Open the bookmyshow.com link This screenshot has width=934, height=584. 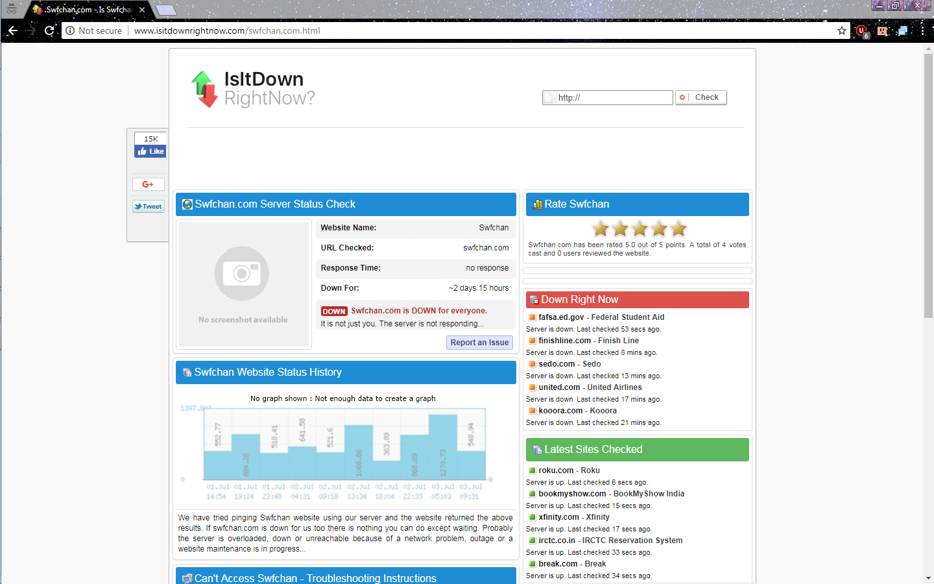[x=572, y=494]
